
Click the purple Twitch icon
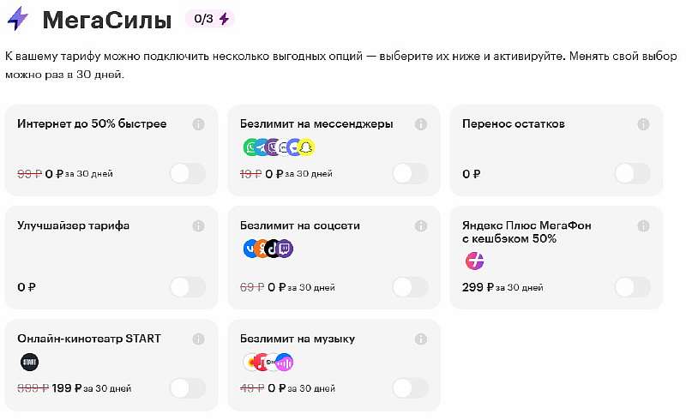pyautogui.click(x=285, y=249)
